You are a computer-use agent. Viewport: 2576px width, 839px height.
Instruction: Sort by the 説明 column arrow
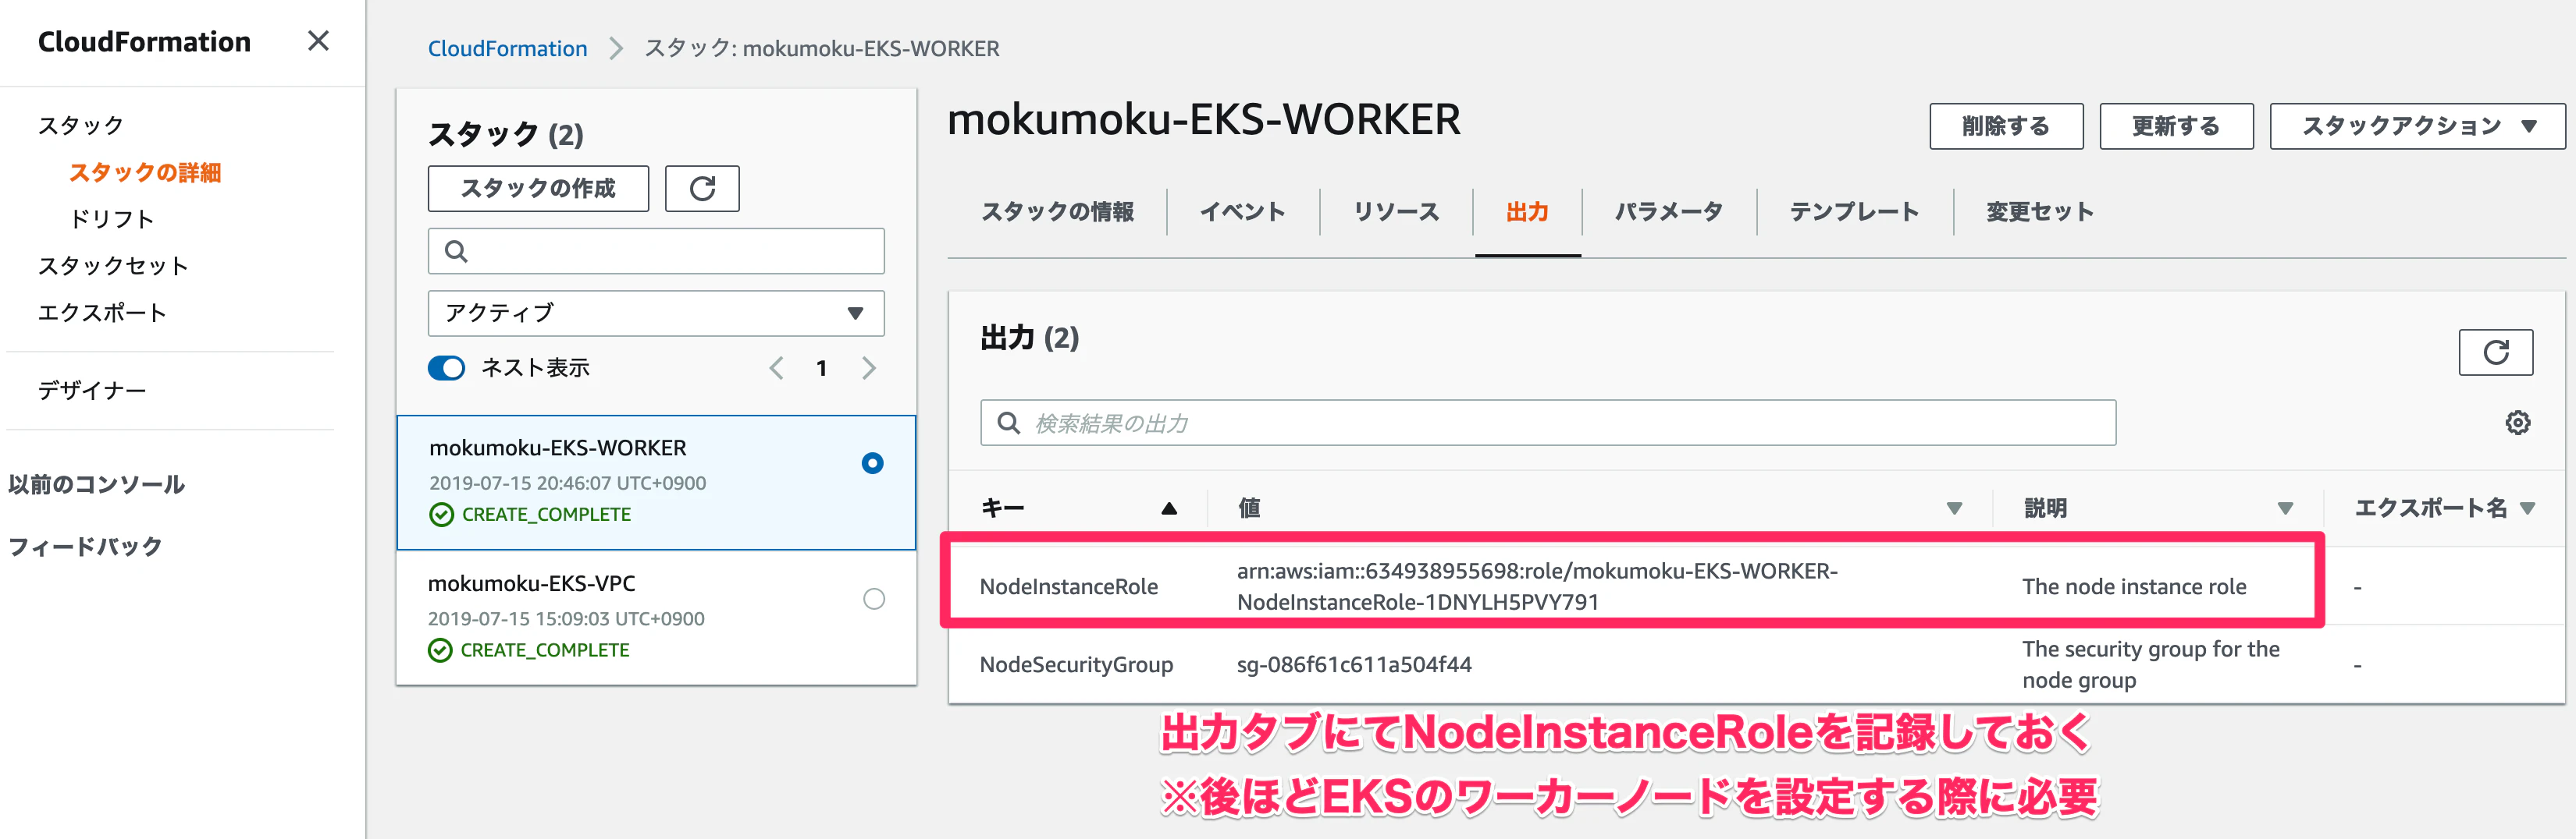coord(2285,508)
